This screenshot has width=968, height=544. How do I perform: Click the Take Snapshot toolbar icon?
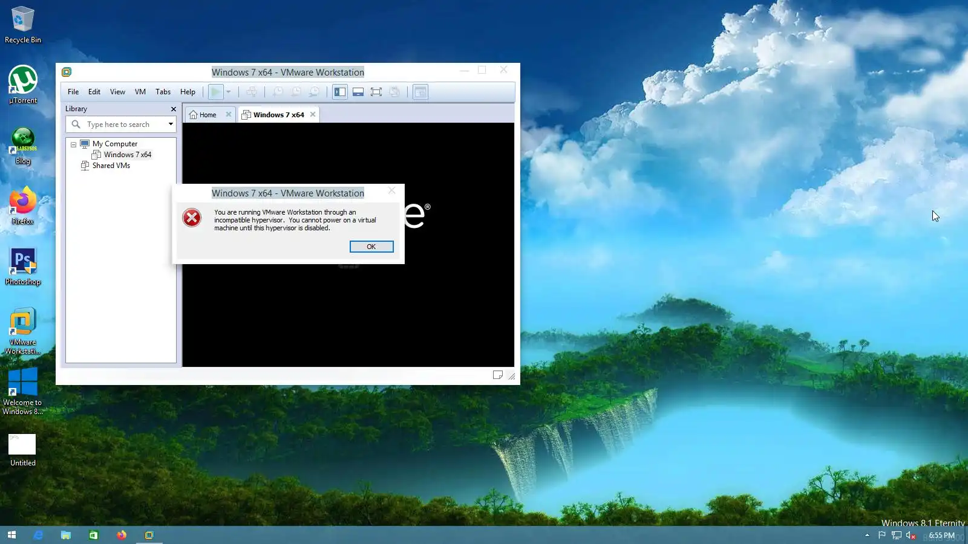[278, 92]
